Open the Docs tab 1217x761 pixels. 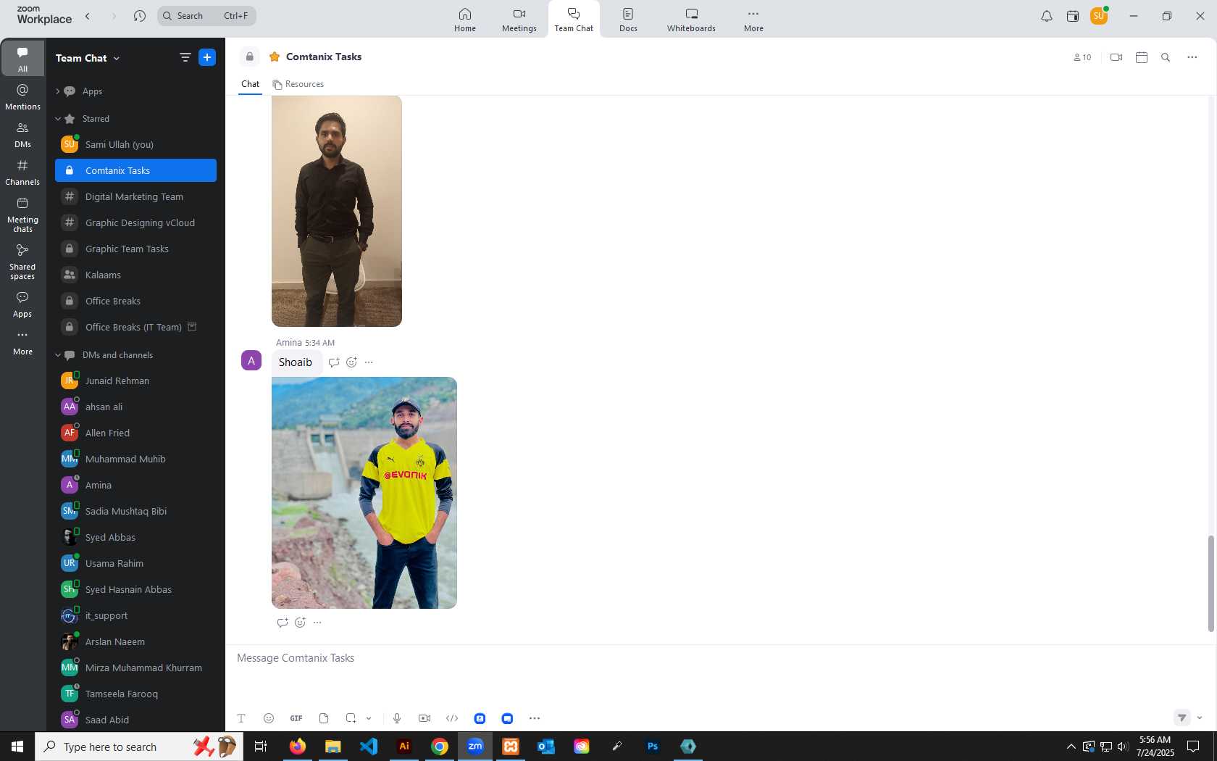628,20
